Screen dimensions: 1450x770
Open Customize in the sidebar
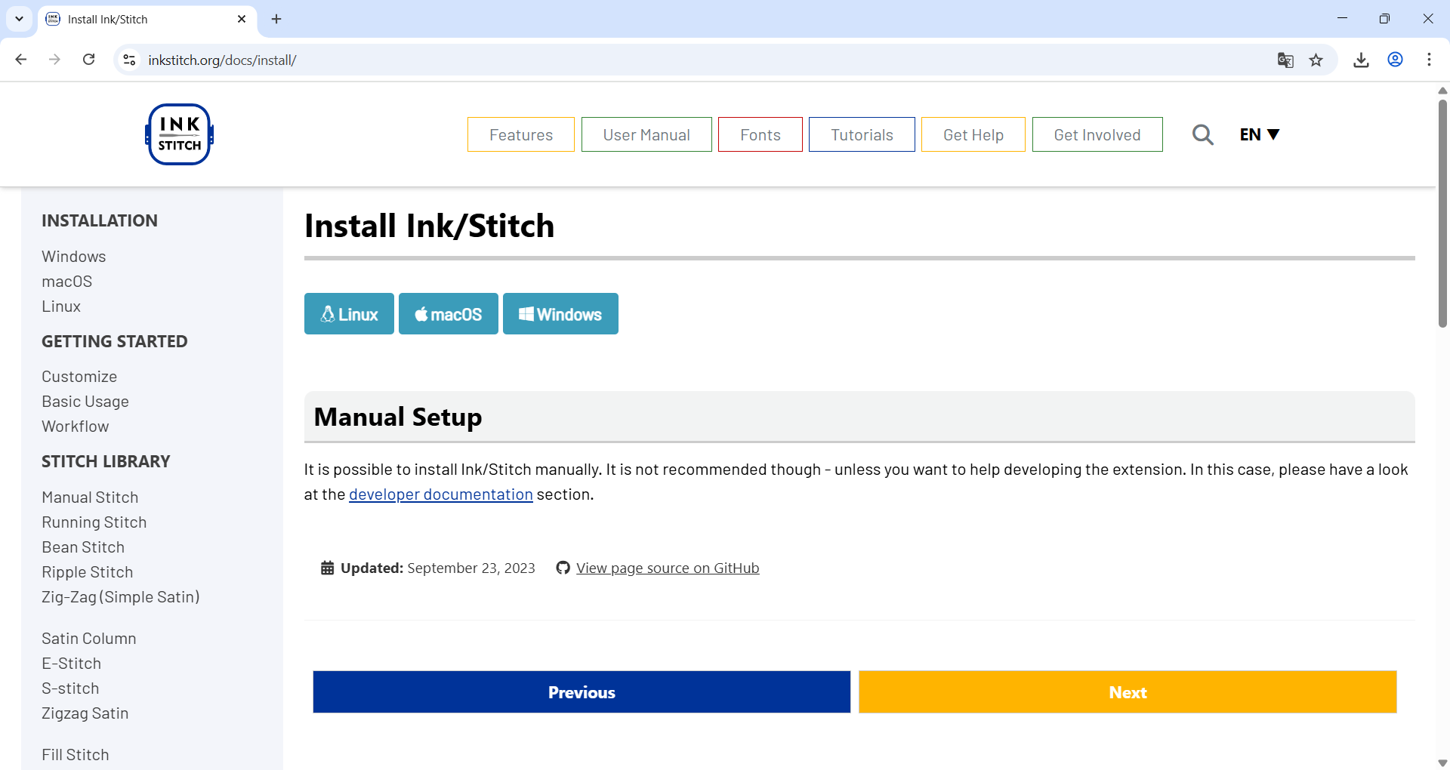pos(79,377)
